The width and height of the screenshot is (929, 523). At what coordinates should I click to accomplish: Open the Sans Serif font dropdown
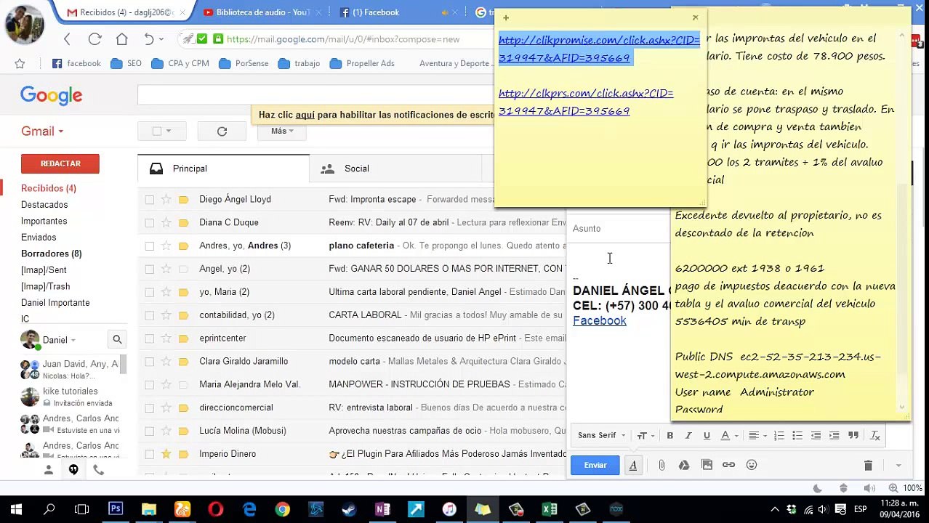pyautogui.click(x=601, y=436)
